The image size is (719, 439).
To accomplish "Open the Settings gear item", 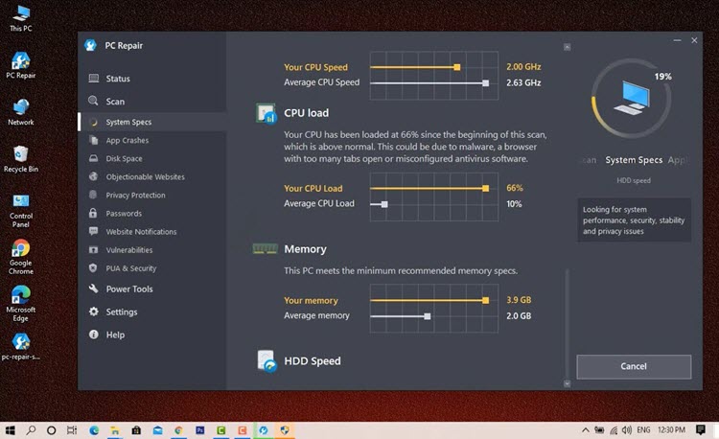I will tap(151, 312).
